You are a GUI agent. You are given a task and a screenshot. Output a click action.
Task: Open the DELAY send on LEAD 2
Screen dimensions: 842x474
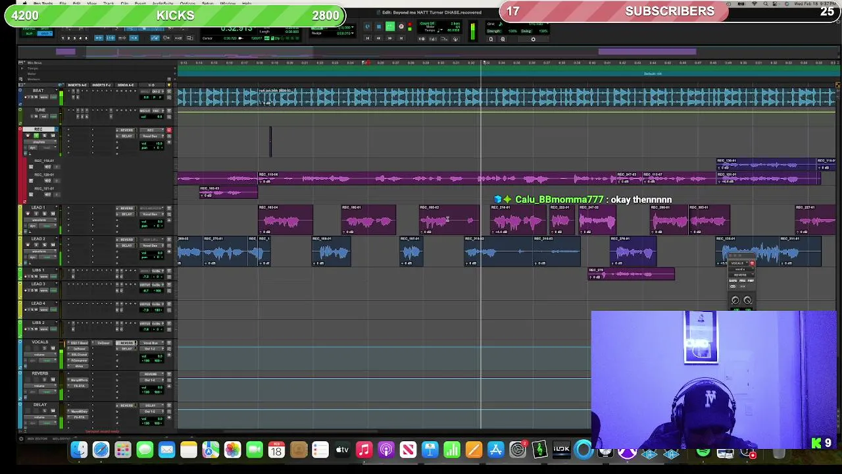coord(126,246)
